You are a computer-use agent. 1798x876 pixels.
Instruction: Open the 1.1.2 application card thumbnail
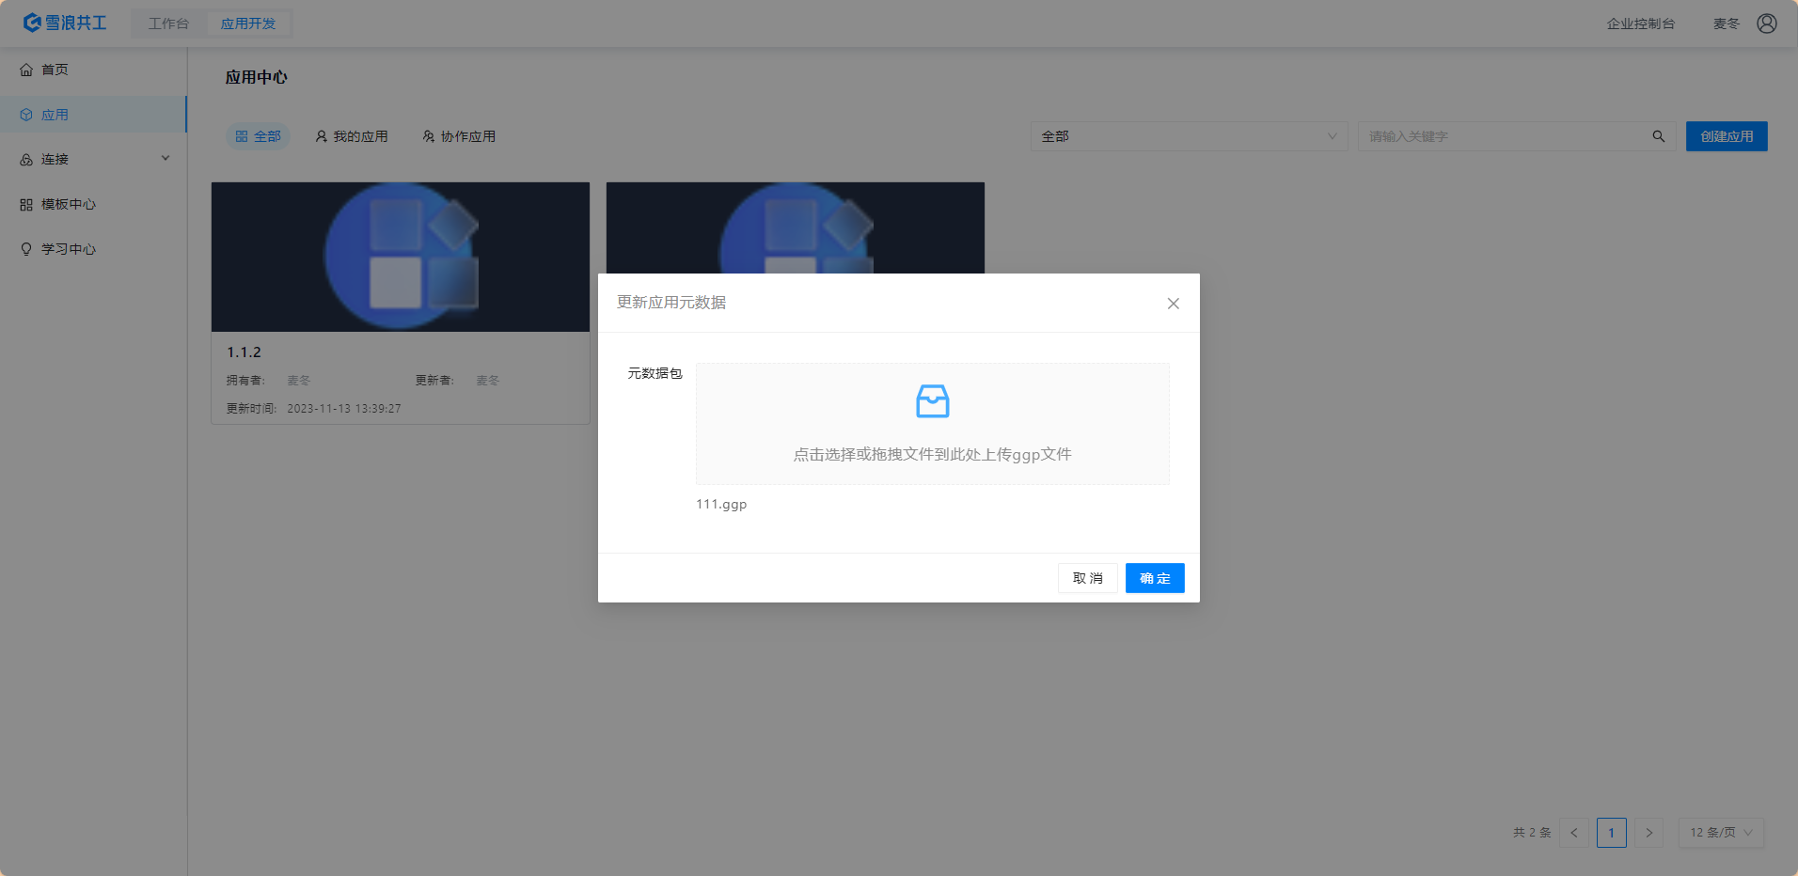401,257
